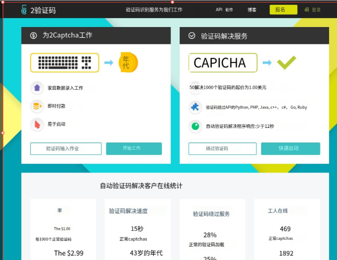The image size is (337, 260).
Task: Click the 验证码解决服务 panel title
Action: click(224, 36)
